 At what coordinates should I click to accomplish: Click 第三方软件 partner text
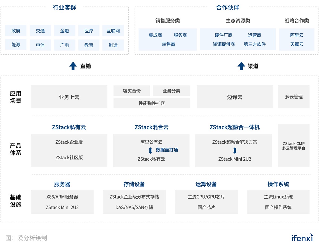[255, 44]
